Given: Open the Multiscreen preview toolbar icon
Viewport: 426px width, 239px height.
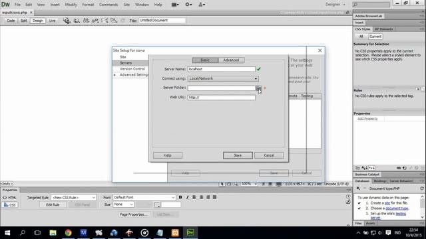Looking at the screenshot, I should [x=67, y=21].
